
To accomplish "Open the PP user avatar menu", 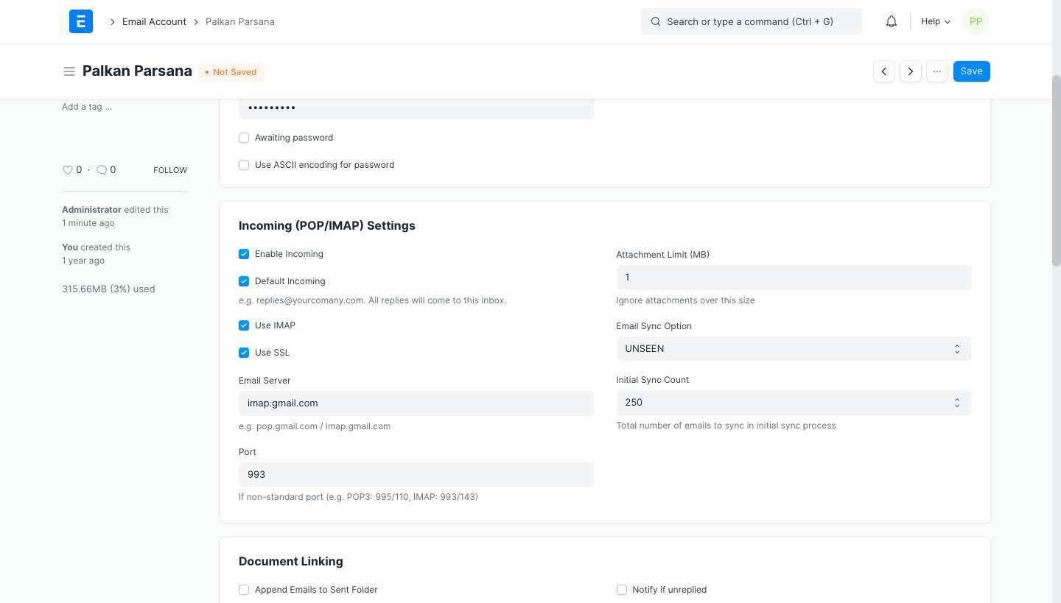I will tap(976, 21).
